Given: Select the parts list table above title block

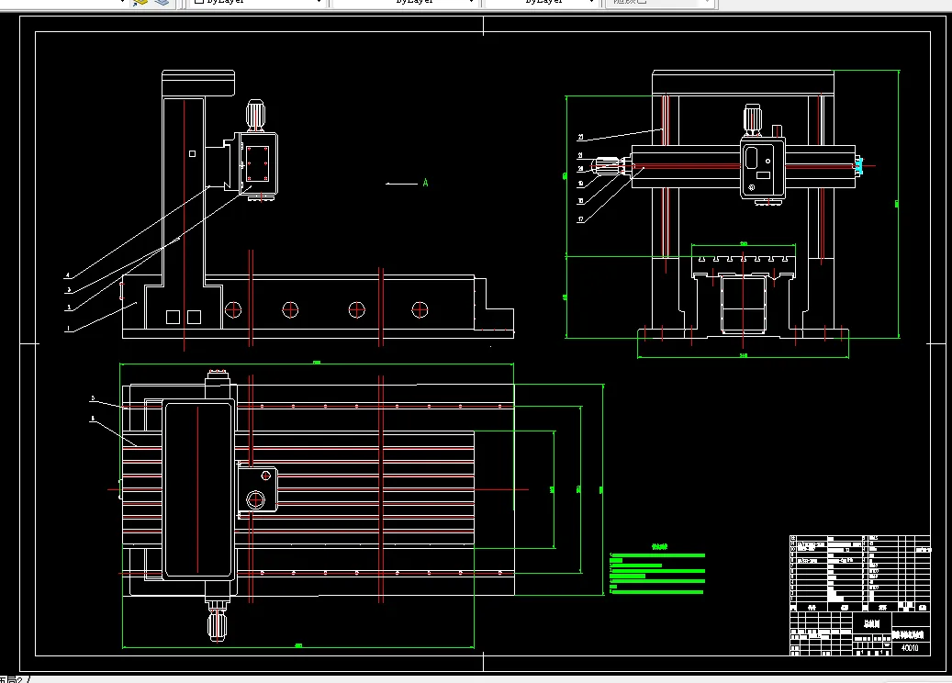Looking at the screenshot, I should tap(859, 573).
